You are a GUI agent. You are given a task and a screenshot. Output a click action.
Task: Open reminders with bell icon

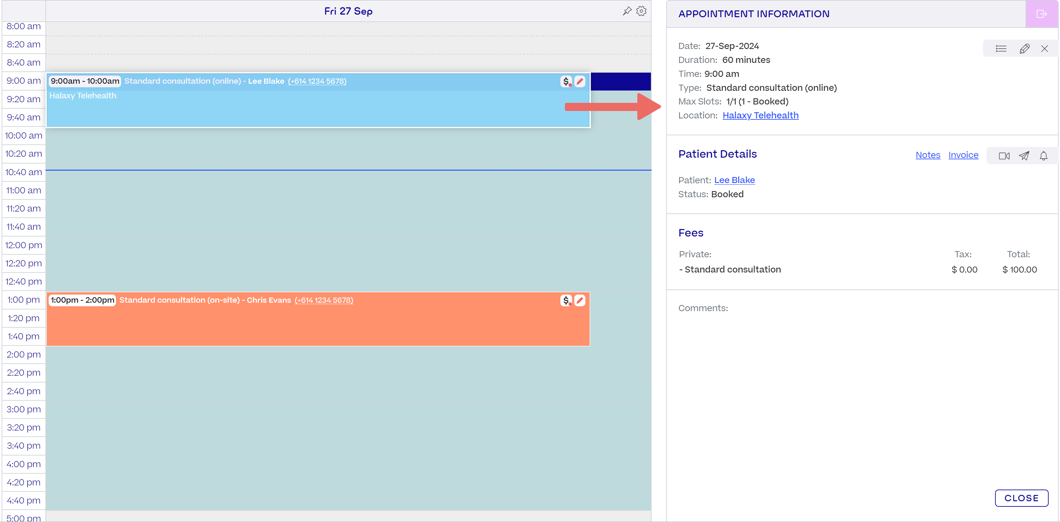(1043, 156)
